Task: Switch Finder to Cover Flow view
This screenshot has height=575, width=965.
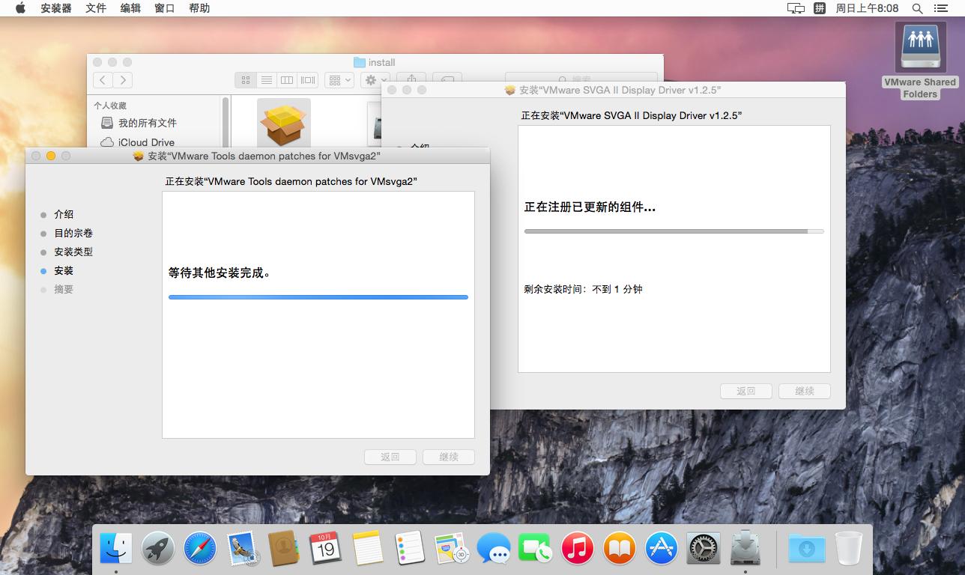Action: 307,80
